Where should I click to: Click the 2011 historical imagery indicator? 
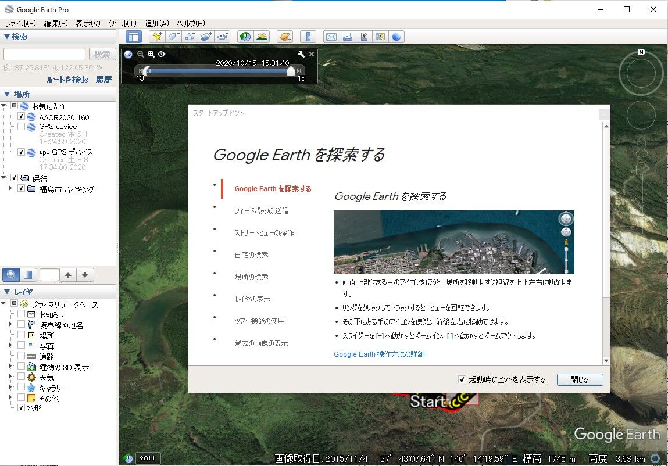tap(148, 458)
